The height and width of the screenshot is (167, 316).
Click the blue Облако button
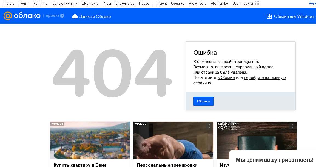coord(204,101)
